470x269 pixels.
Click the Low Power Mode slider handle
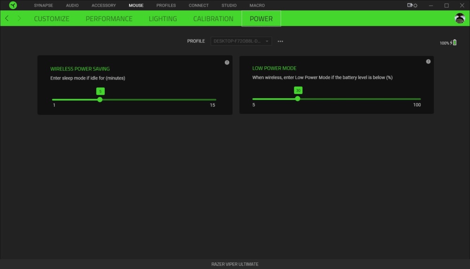click(x=298, y=99)
